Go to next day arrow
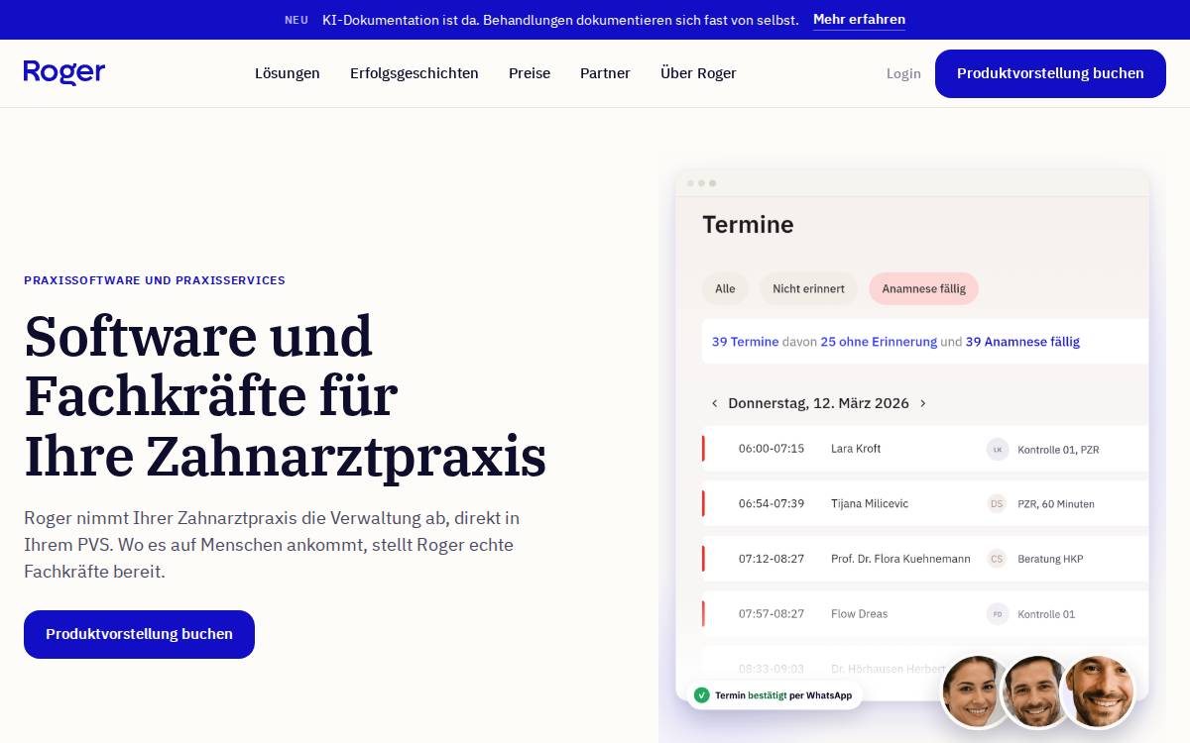 point(922,403)
